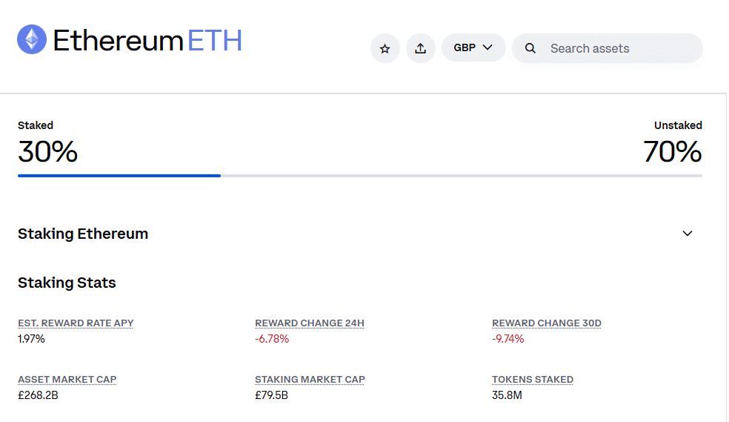This screenshot has height=422, width=729.
Task: Click the Staking Stats heading
Action: [67, 283]
